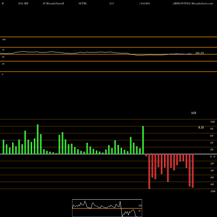Click the -95 value in the mini chart

(x=140, y=206)
